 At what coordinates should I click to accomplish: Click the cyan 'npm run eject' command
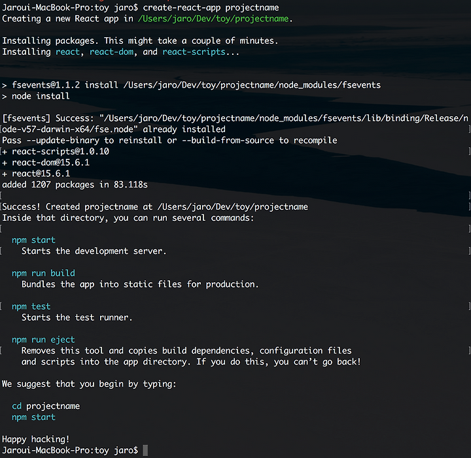tap(43, 340)
